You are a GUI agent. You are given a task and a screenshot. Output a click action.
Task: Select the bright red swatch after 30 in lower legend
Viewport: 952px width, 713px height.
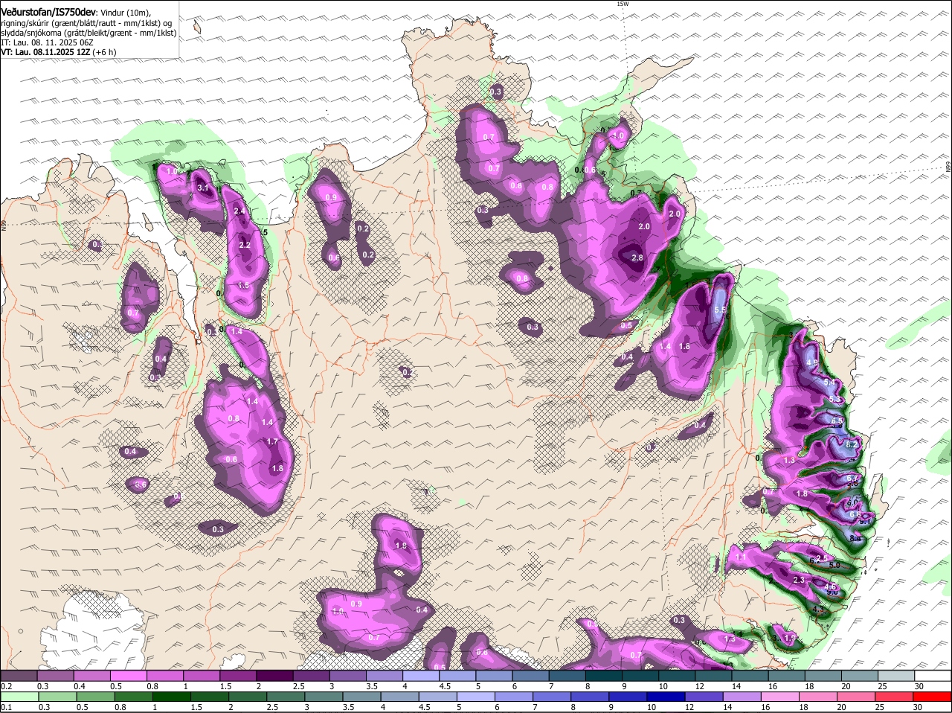(x=933, y=697)
